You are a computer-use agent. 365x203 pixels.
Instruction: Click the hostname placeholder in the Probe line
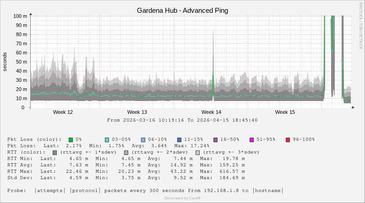click(x=268, y=191)
